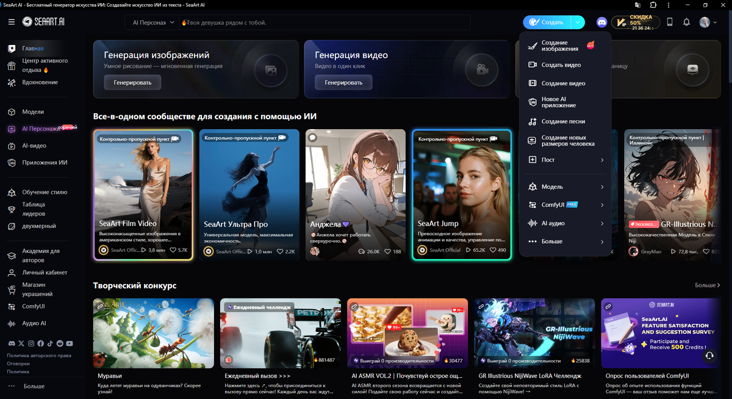The width and height of the screenshot is (732, 399).
Task: Expand the AI аудио submenu
Action: (x=566, y=223)
